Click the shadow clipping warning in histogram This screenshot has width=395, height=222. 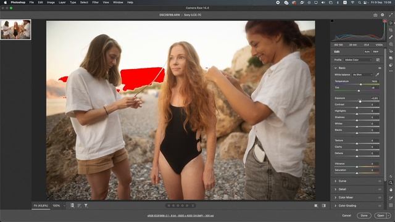pyautogui.click(x=332, y=21)
